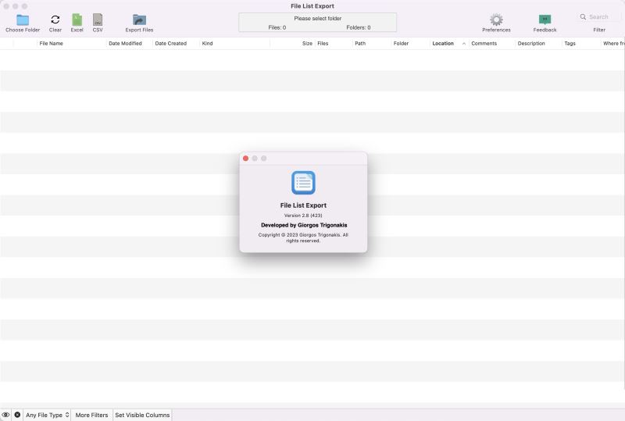The image size is (625, 421).
Task: Click the Export Files icon
Action: click(139, 20)
